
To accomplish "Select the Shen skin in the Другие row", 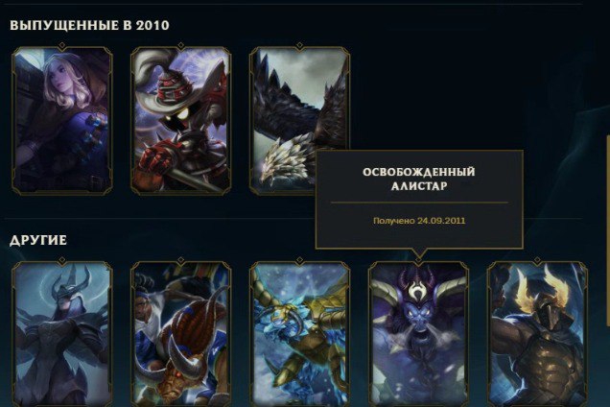I will [x=62, y=334].
